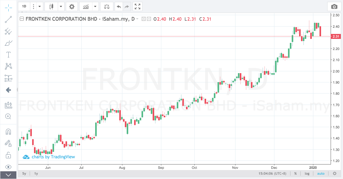Click the 2.50 price axis label

336,15
